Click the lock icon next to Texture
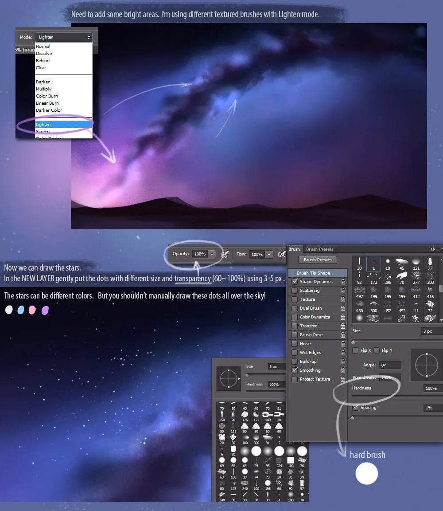 (343, 299)
